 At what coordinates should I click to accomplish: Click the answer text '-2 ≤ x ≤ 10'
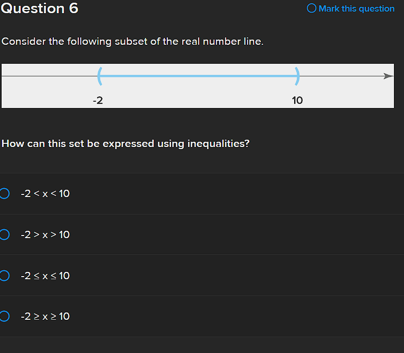coord(45,276)
